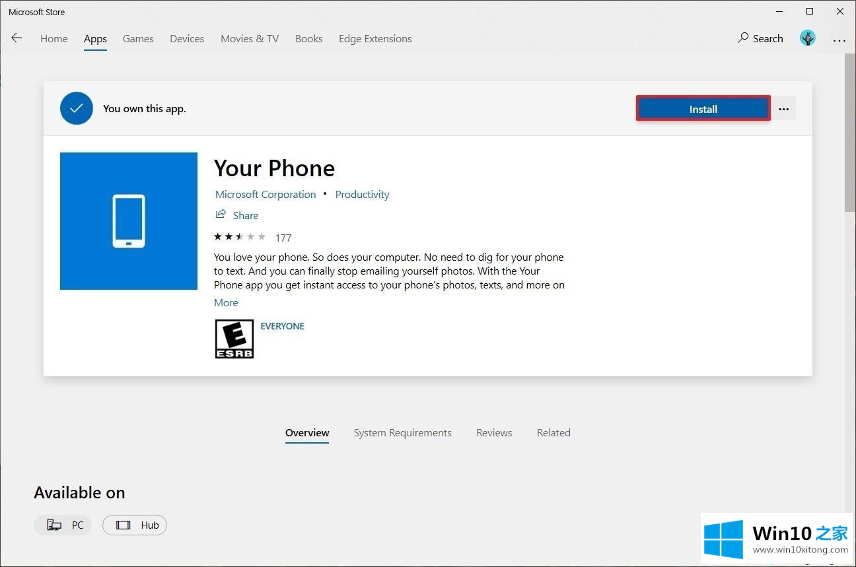Viewport: 856px width, 567px height.
Task: Select the Apps tab
Action: pos(95,38)
